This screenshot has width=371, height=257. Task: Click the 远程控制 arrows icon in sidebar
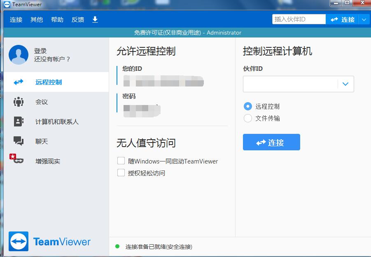point(19,82)
